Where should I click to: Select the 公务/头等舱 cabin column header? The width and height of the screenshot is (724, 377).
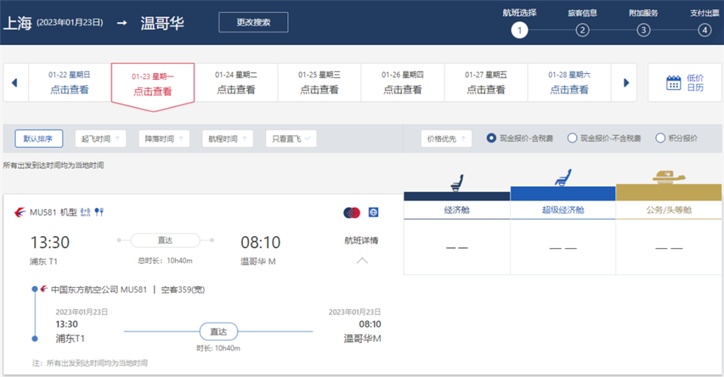coord(669,210)
